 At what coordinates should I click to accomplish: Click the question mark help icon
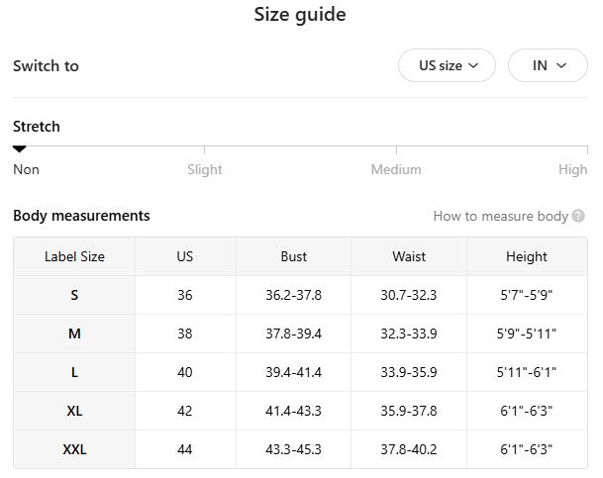click(x=578, y=216)
